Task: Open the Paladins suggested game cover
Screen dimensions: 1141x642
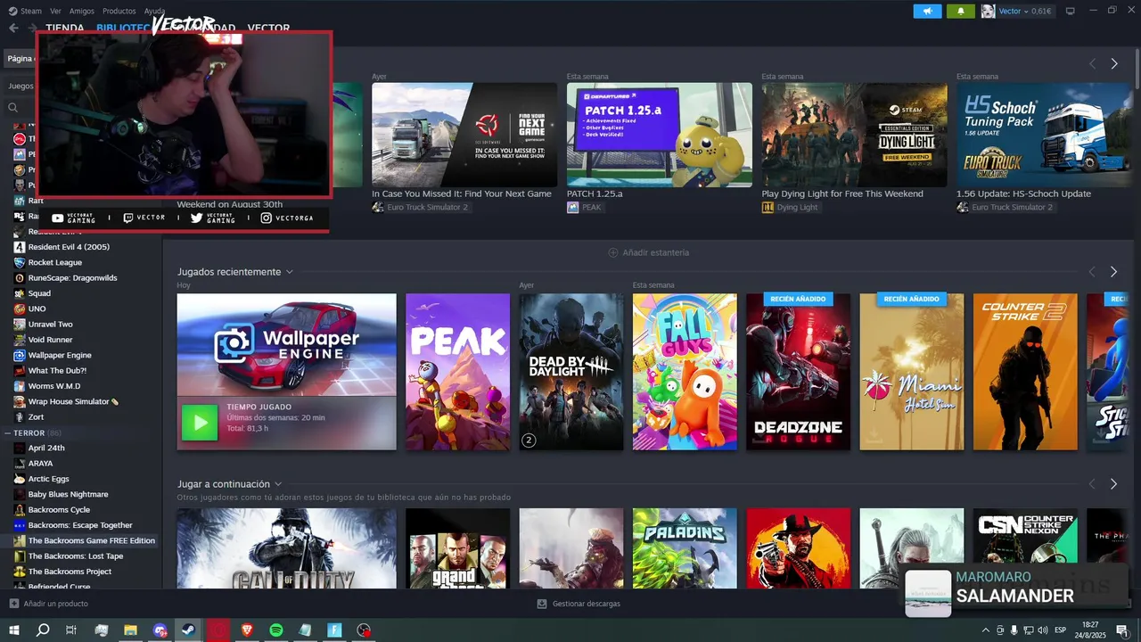Action: (685, 548)
